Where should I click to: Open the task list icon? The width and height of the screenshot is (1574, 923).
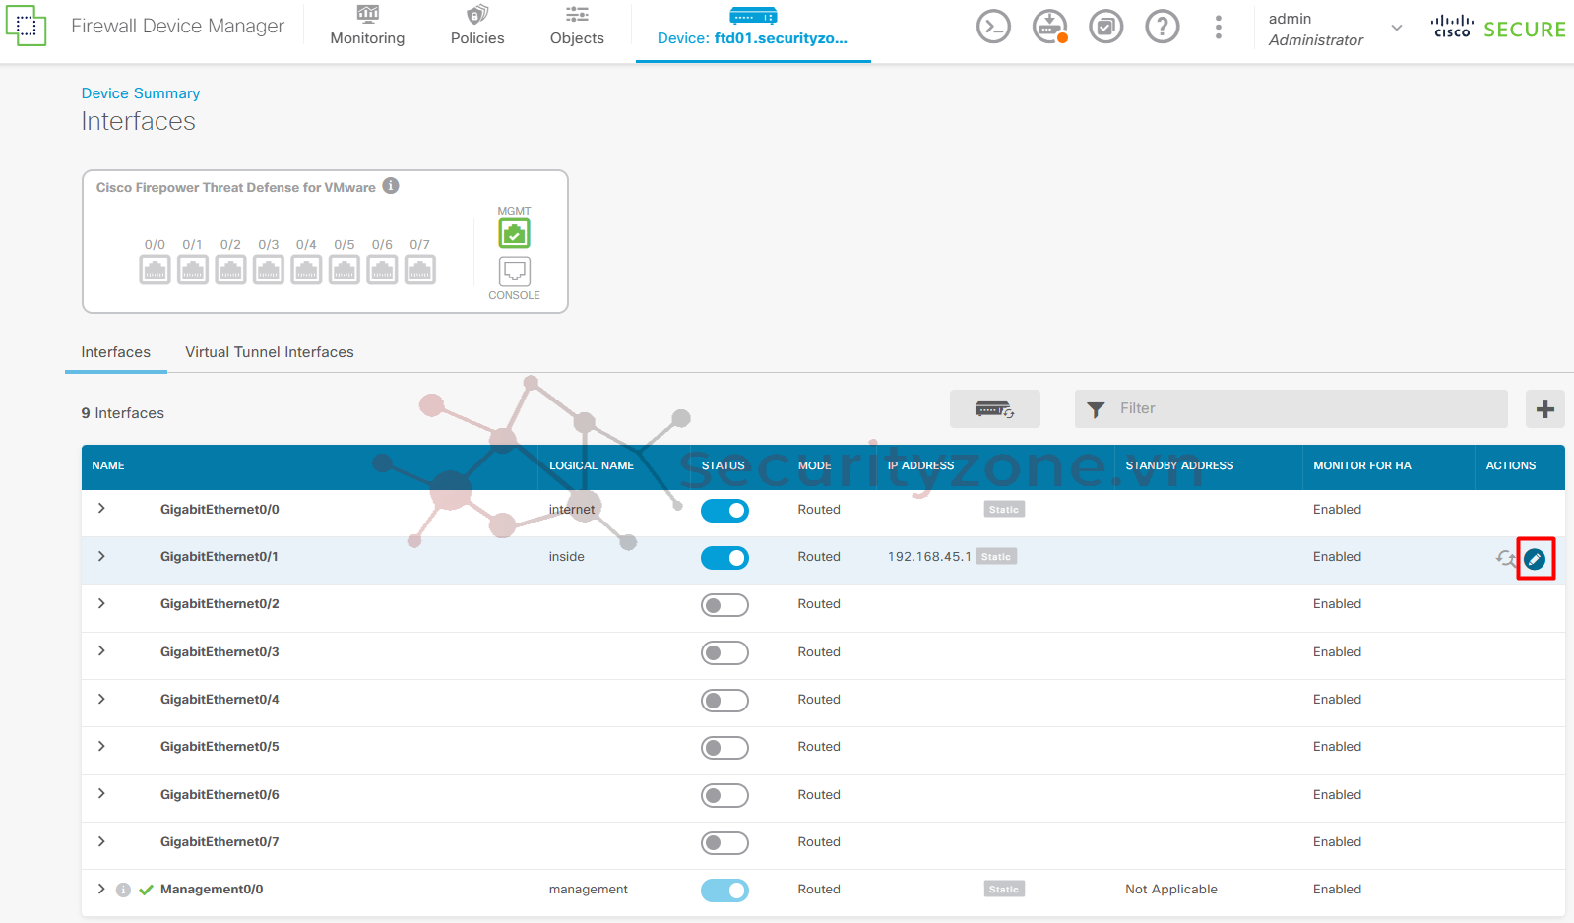pyautogui.click(x=1106, y=27)
